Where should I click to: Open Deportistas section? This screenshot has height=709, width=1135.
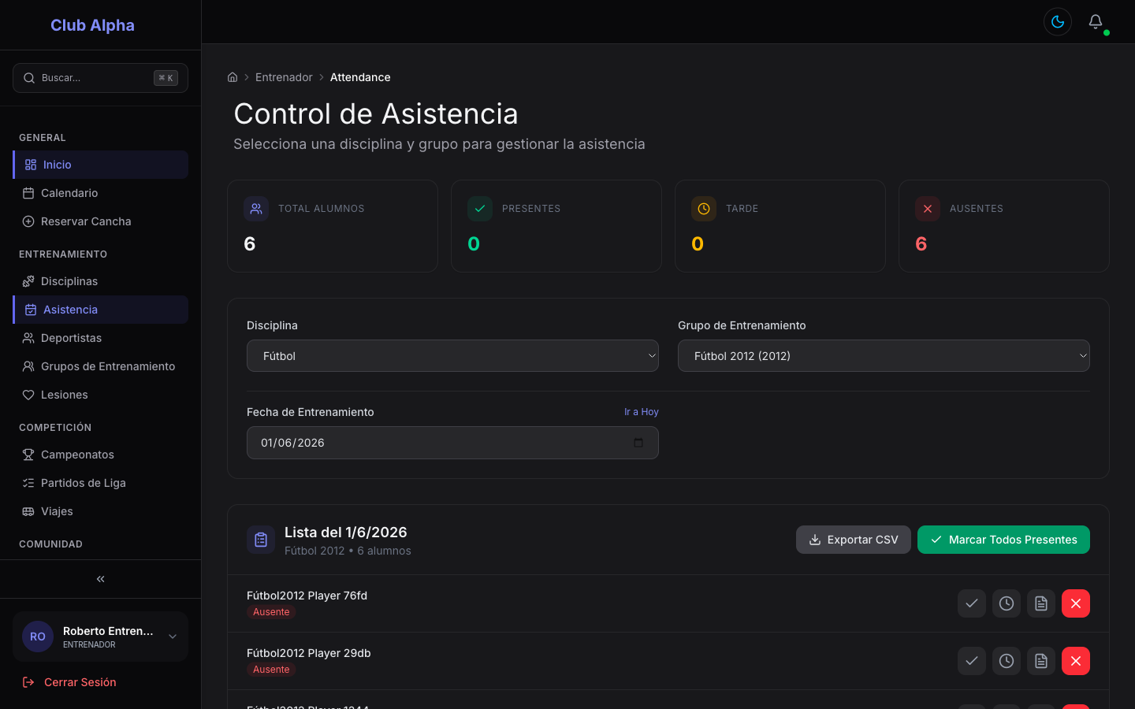100,338
